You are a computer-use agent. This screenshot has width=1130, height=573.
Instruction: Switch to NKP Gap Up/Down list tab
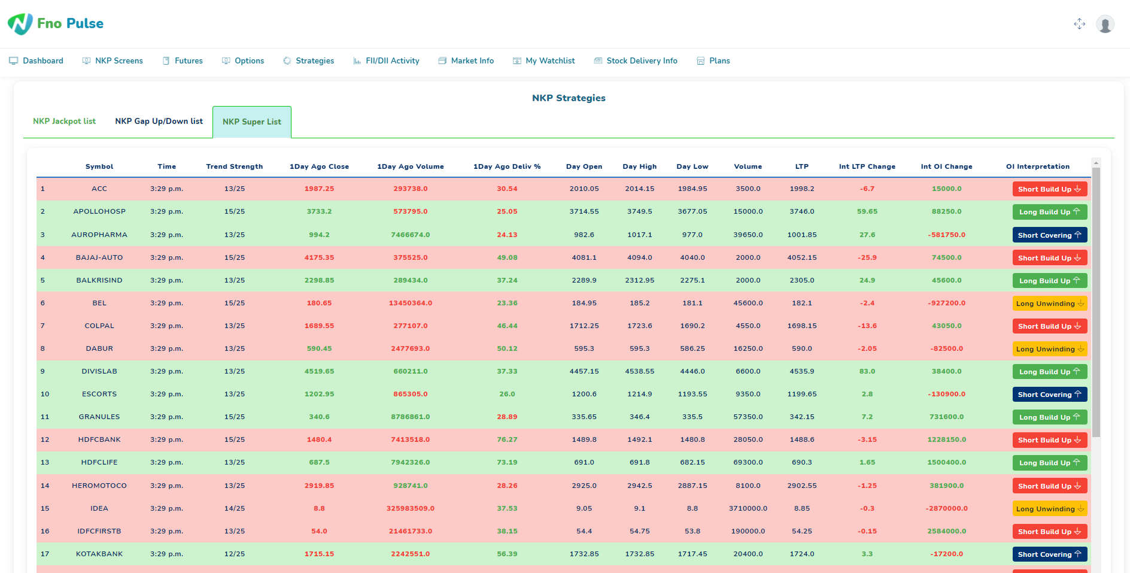coord(159,122)
